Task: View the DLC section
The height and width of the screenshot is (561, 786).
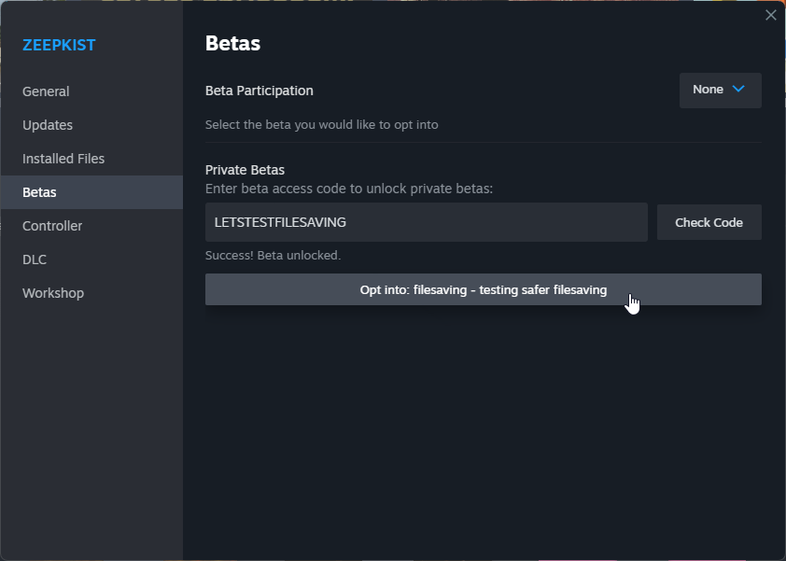Action: pyautogui.click(x=35, y=259)
